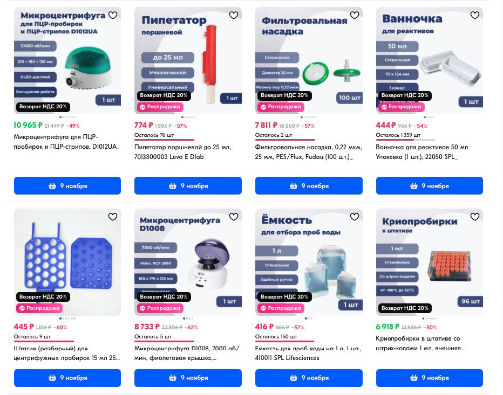
Task: Add Пипетатор поршневой to cart button
Action: tap(188, 186)
